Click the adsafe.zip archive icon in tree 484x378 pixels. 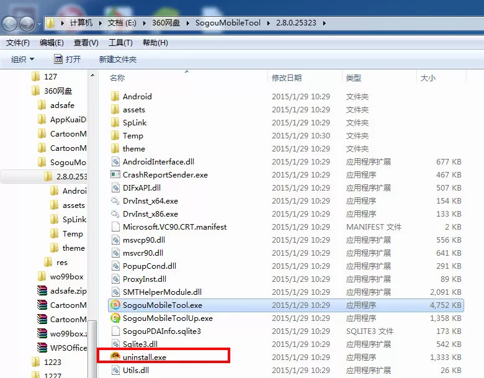click(42, 290)
